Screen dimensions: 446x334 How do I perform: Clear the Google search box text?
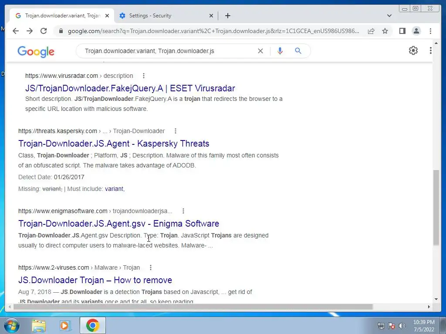[260, 51]
